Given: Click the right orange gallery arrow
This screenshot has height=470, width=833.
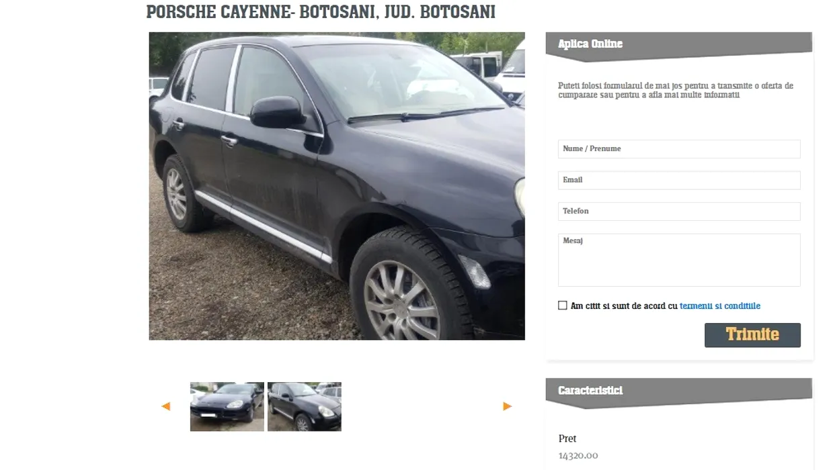Looking at the screenshot, I should pos(508,406).
